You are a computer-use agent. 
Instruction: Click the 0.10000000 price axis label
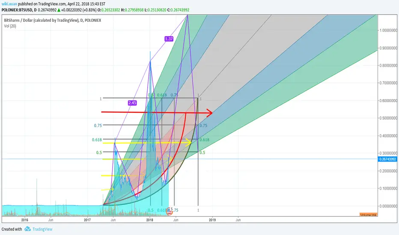click(388, 188)
